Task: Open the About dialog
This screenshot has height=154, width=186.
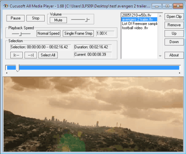Action: pyautogui.click(x=174, y=55)
